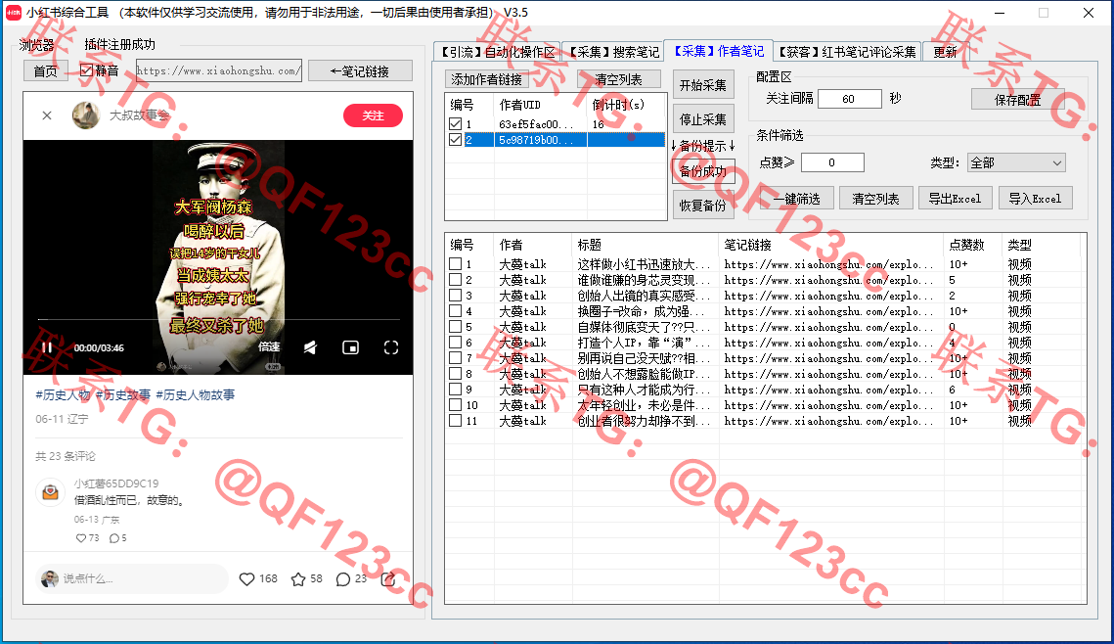
Task: Open hashtag #历史故事
Action: pyautogui.click(x=123, y=394)
